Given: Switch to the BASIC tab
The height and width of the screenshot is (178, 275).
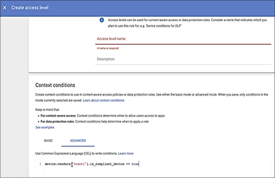Looking at the screenshot, I should (x=48, y=141).
